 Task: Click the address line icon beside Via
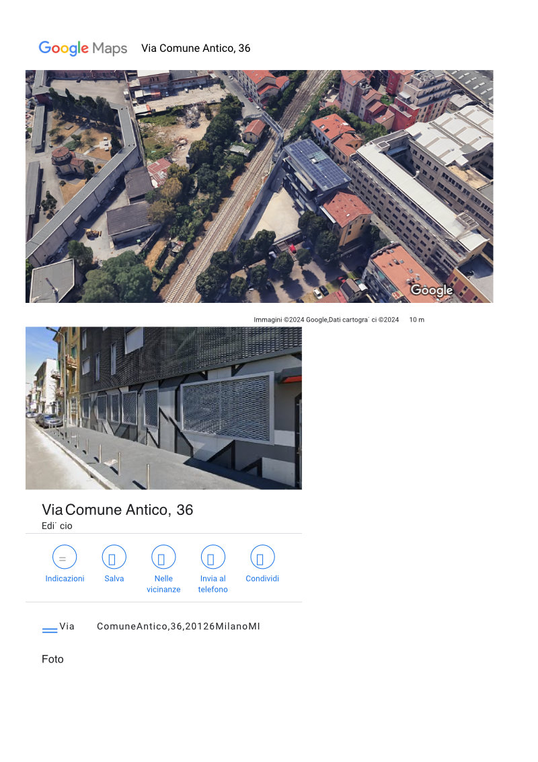(x=50, y=630)
